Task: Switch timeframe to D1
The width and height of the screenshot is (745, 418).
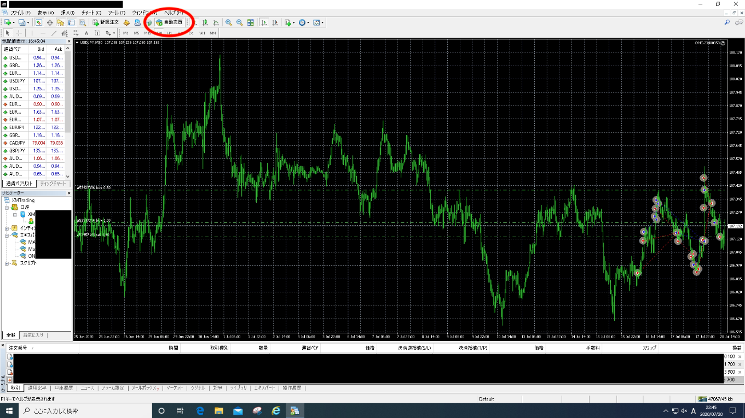Action: 191,33
